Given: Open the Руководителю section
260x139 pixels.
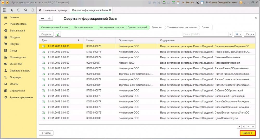Looking at the screenshot, I should click(18, 24).
